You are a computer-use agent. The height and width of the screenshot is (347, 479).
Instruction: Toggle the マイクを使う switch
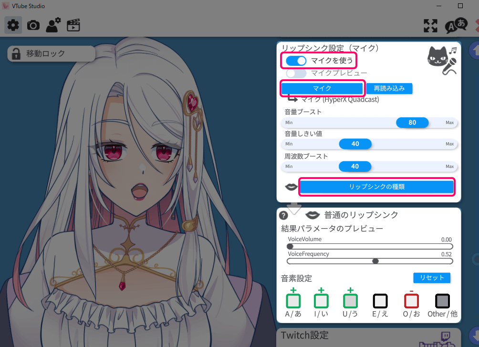coord(296,61)
